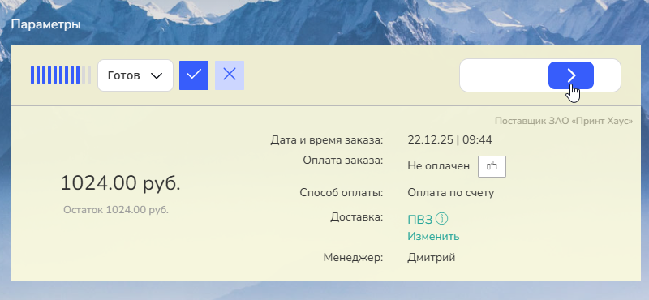Screen dimensions: 649x300
Task: Cancel the status change with the X button
Action: tap(230, 75)
